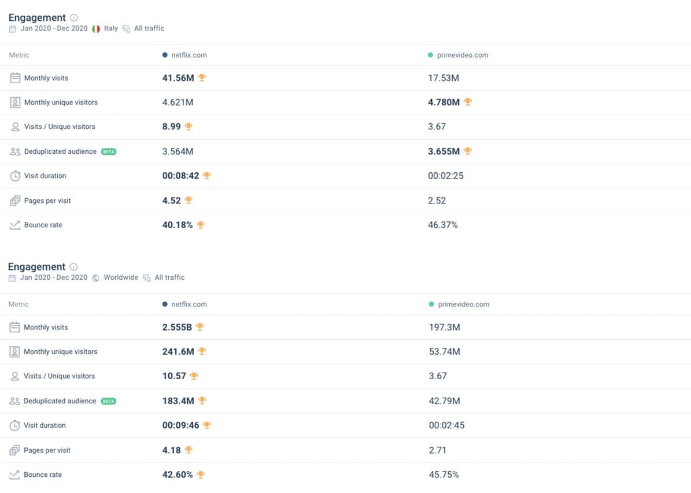Image resolution: width=691 pixels, height=493 pixels.
Task: Click the Monthly visits calendar icon in the Worldwide table
Action: (x=14, y=327)
